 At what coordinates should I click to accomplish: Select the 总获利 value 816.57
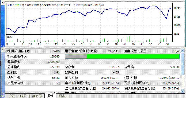coord(114,67)
